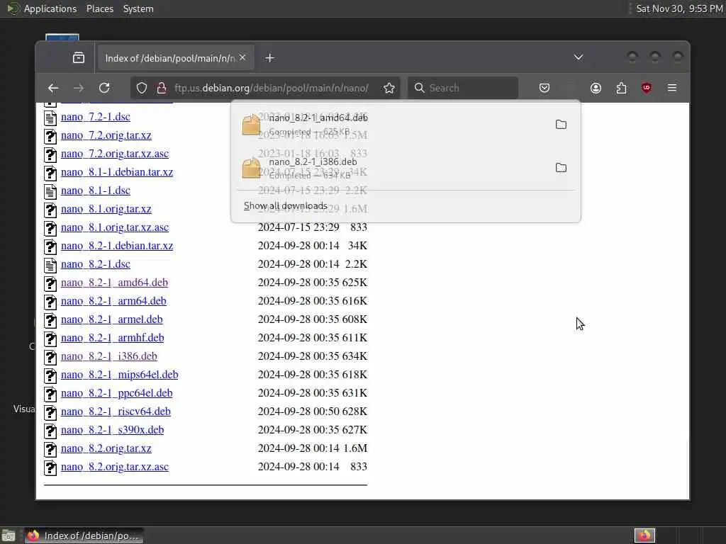Download nano_8.1-1.debian.tar.xz
This screenshot has height=544, width=726.
tap(117, 172)
